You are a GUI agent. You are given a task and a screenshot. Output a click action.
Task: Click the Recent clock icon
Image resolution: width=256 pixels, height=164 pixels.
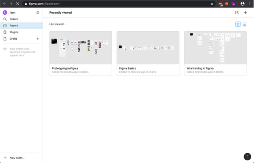(5, 25)
